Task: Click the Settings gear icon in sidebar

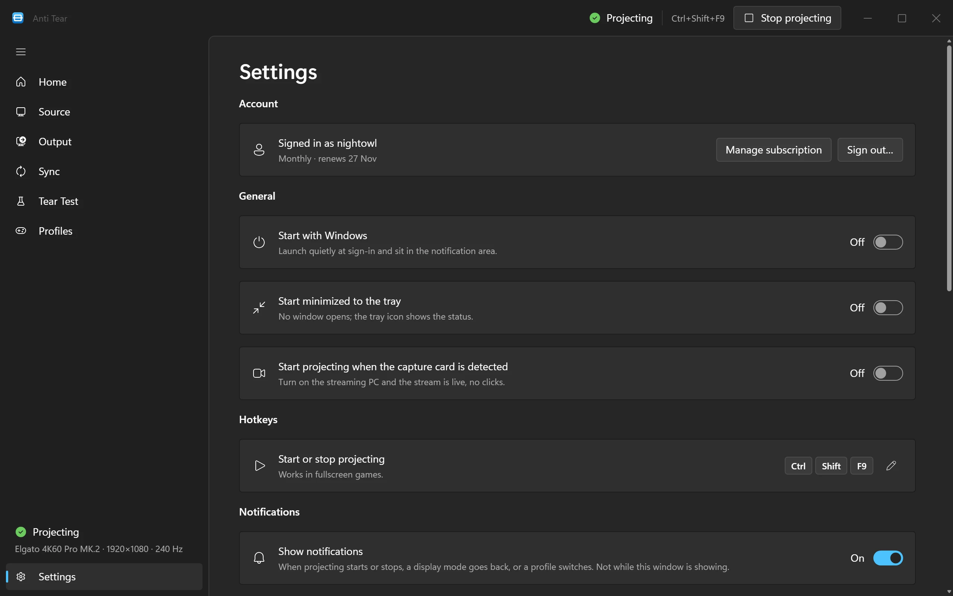Action: 21,577
